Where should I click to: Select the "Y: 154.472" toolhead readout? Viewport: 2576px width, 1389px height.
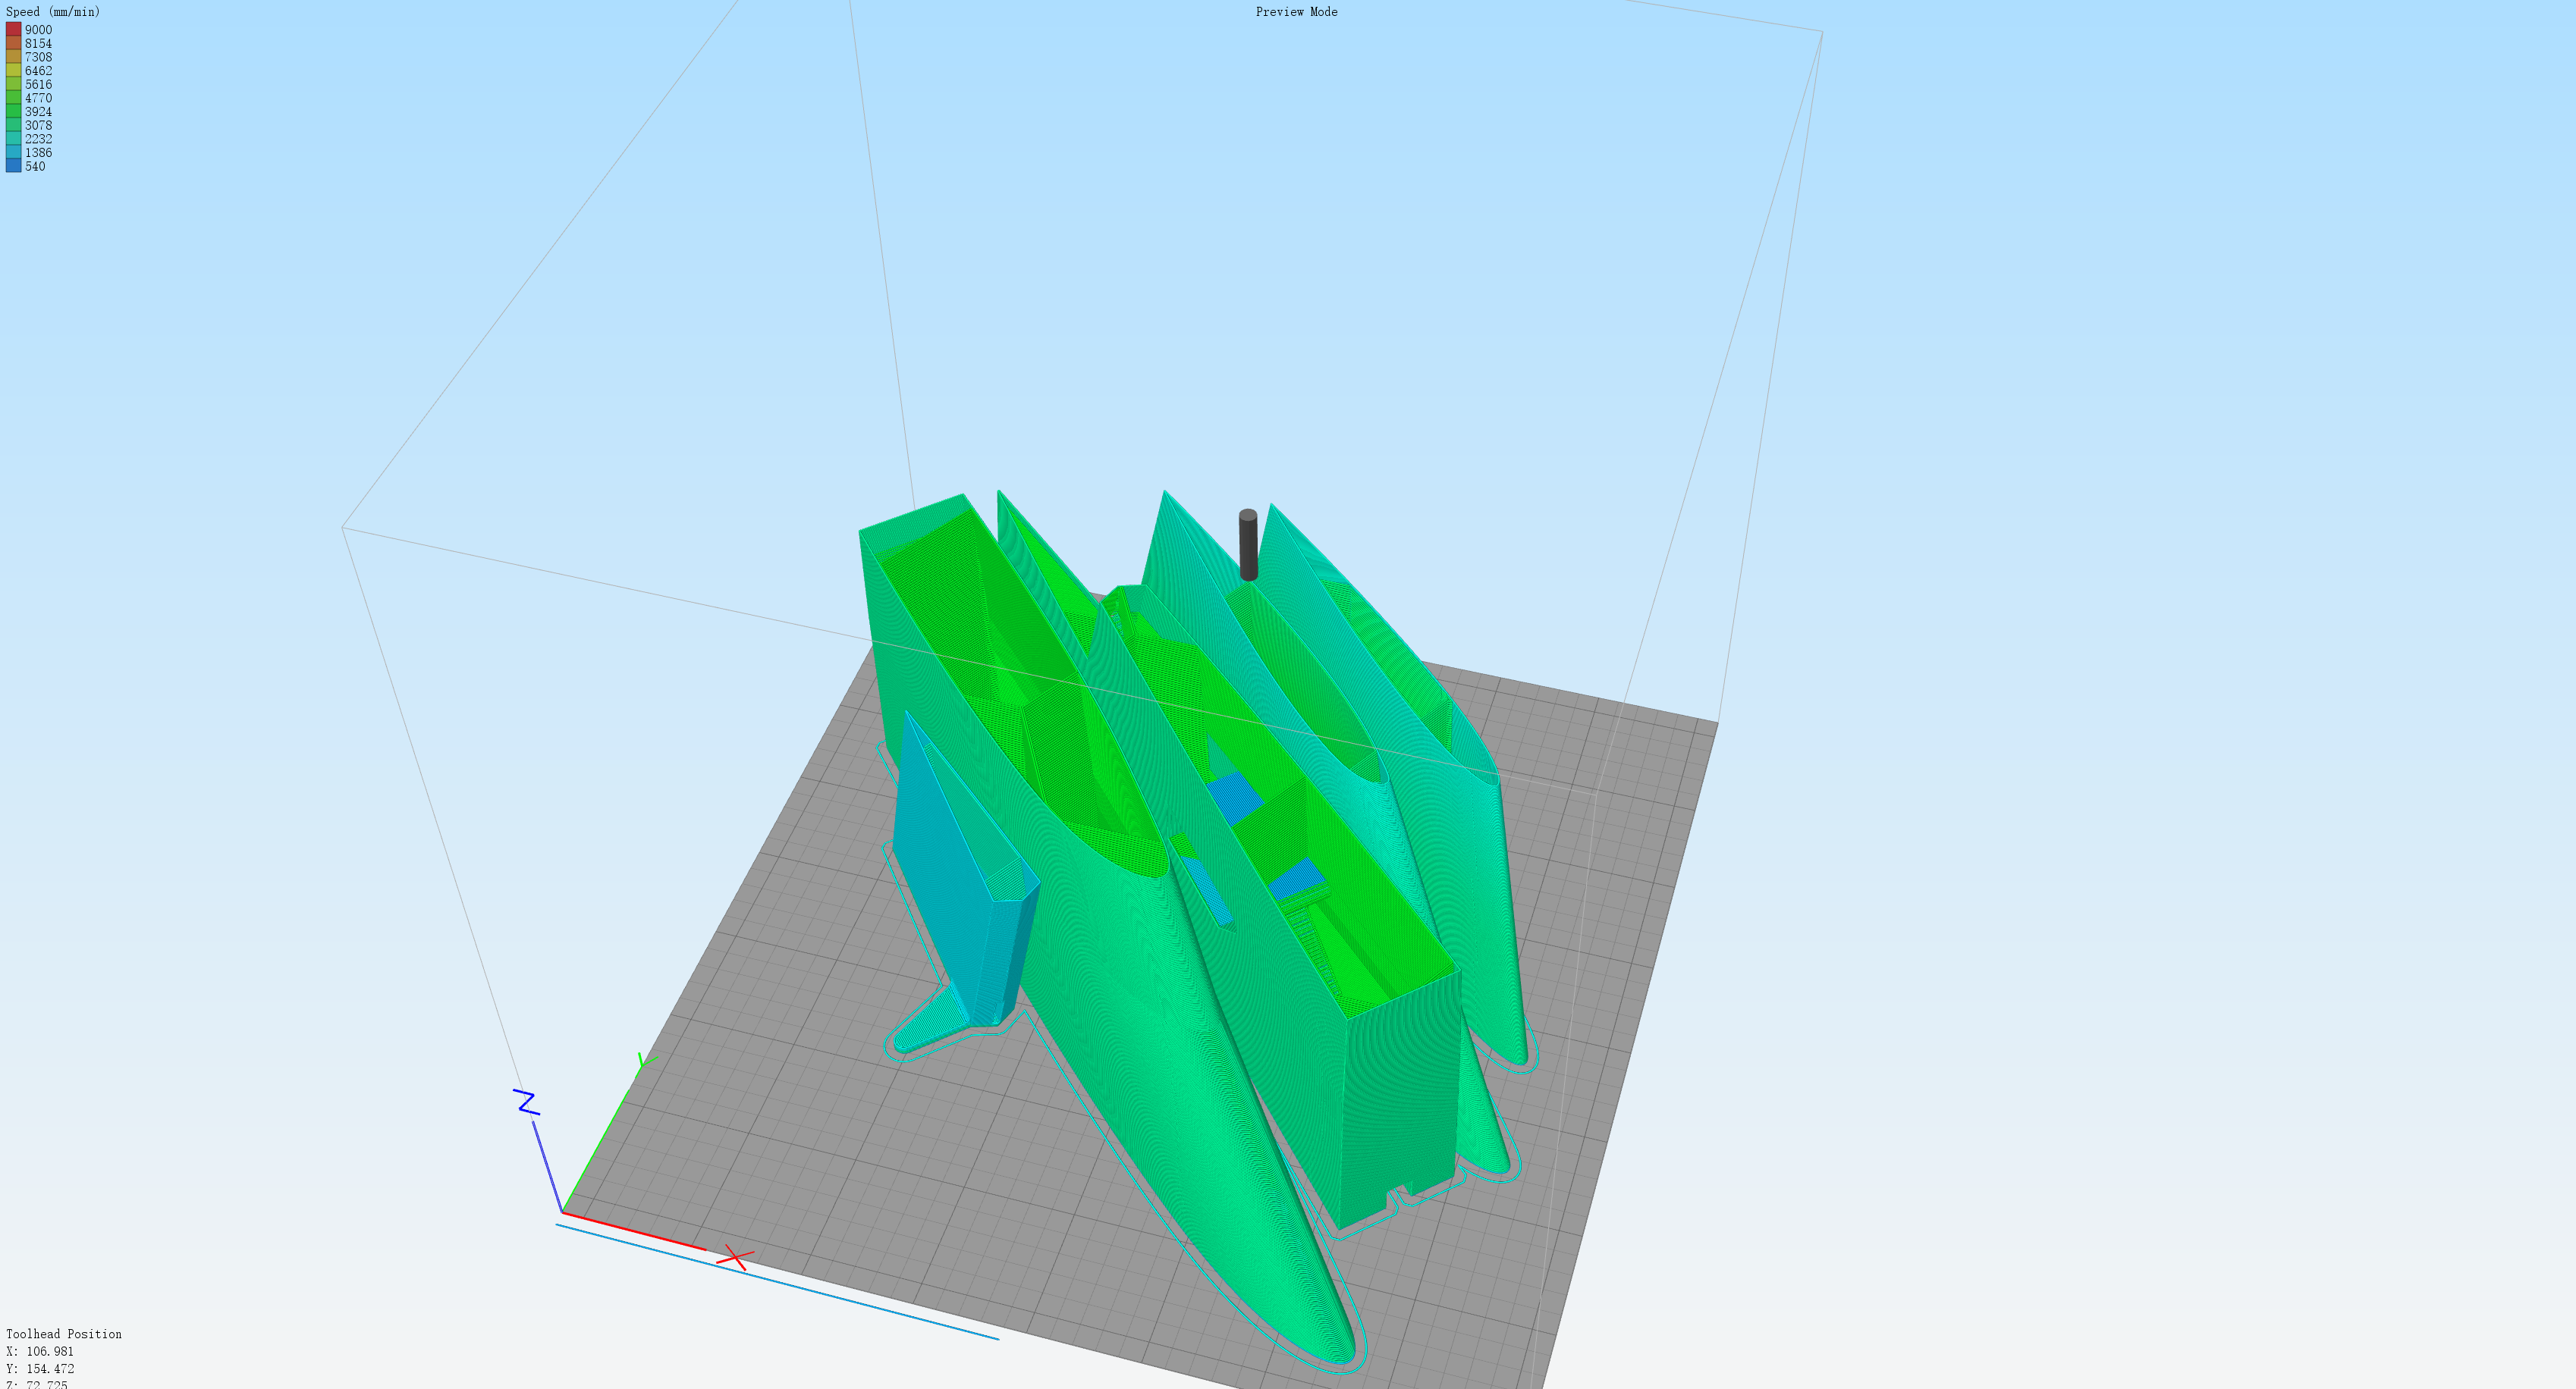pos(40,1369)
